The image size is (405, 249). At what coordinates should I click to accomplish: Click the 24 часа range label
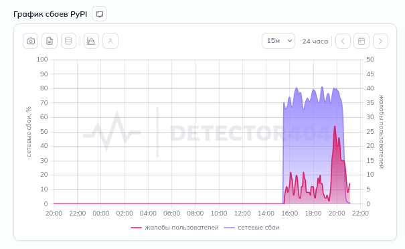[315, 41]
